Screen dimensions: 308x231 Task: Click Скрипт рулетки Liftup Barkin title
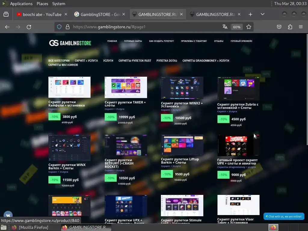(x=180, y=161)
